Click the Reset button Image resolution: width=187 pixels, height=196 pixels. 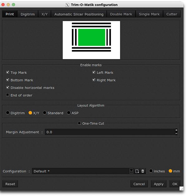10,184
